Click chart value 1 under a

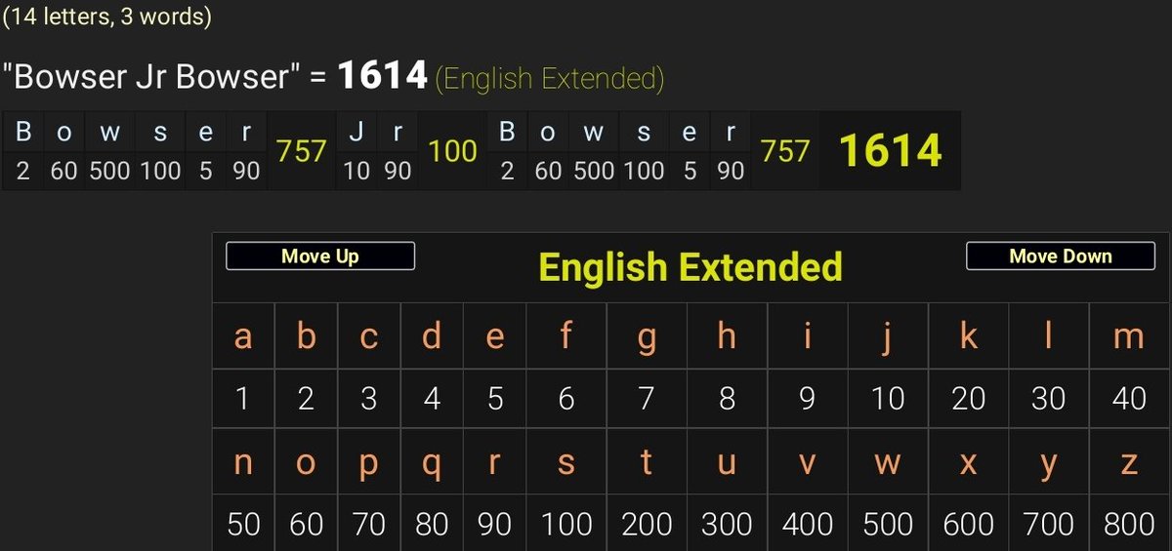[243, 398]
